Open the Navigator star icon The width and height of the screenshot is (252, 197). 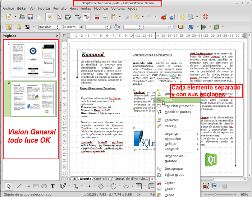[x=182, y=17]
